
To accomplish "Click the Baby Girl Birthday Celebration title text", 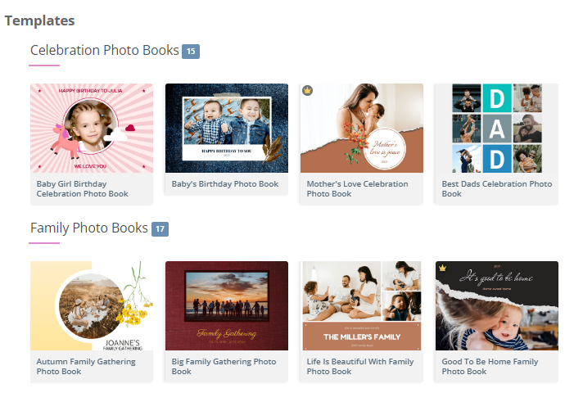I will [83, 189].
